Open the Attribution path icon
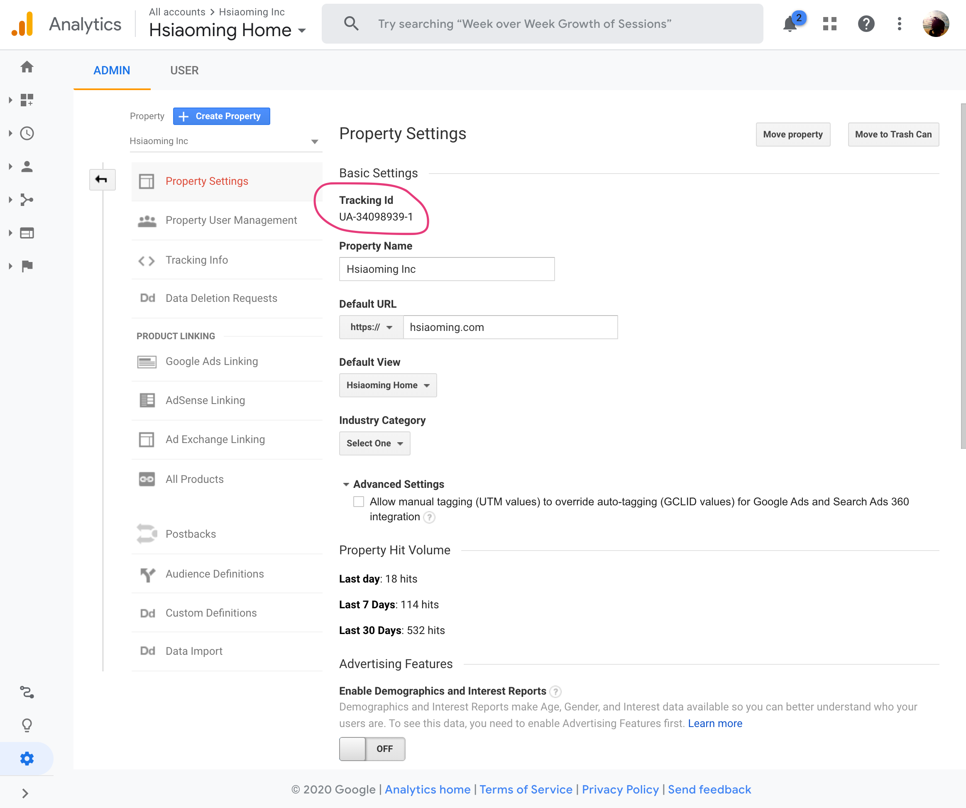 point(27,692)
